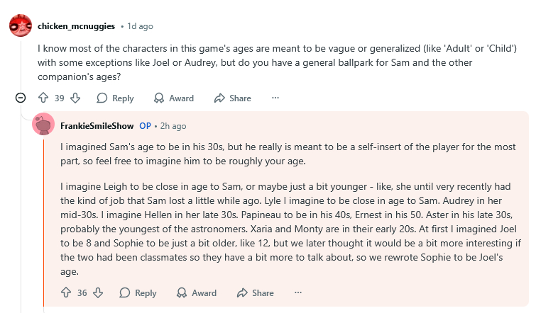Give Award to chicken_mcnuggies' comment
The height and width of the screenshot is (313, 536).
point(174,98)
